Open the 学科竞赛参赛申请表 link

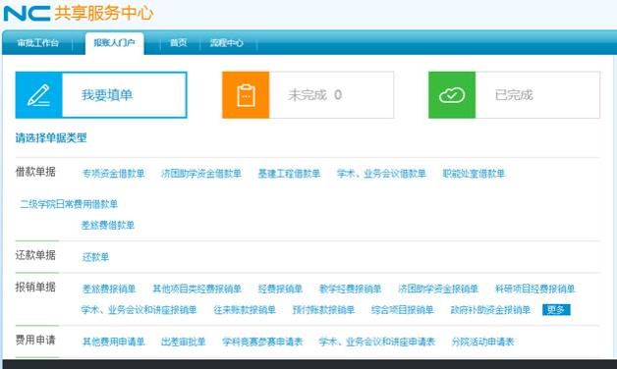click(262, 342)
